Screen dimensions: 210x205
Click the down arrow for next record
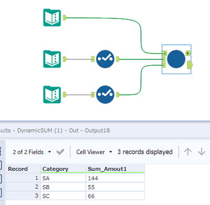(202, 151)
